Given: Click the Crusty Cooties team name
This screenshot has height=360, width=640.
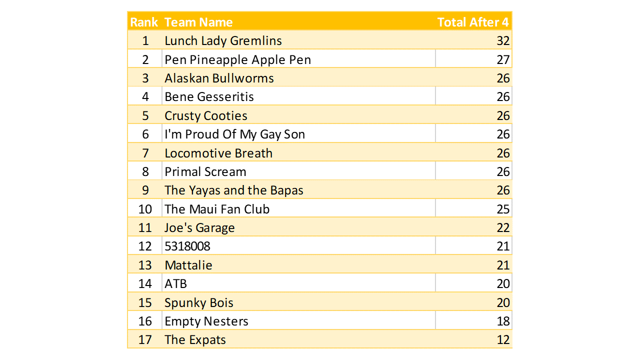Looking at the screenshot, I should pos(206,115).
